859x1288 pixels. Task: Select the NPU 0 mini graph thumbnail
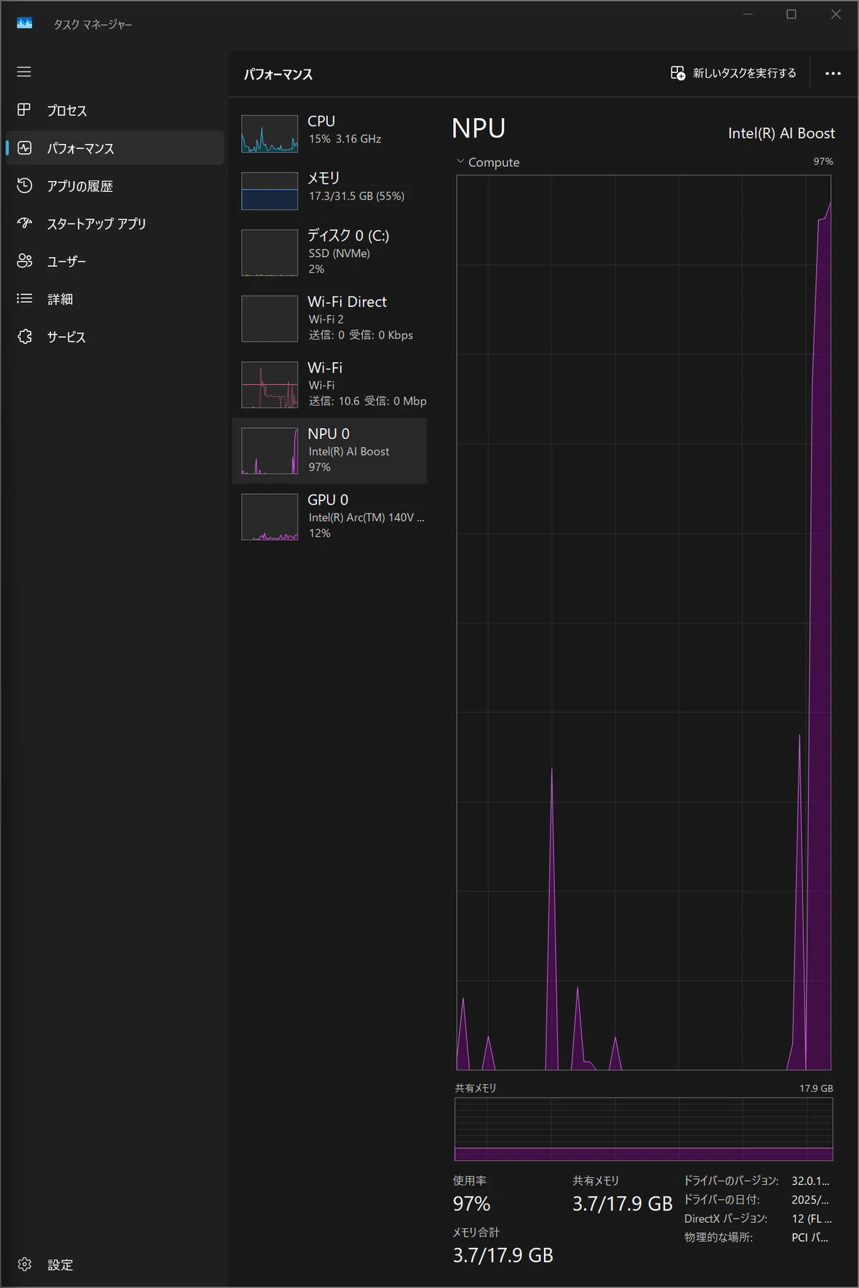click(270, 451)
